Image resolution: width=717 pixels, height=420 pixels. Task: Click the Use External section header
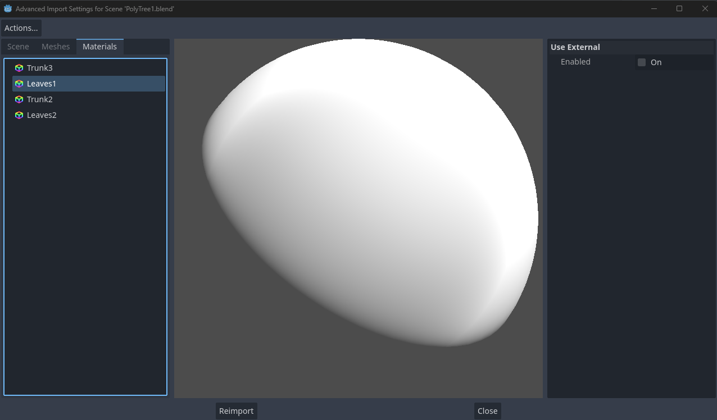[x=630, y=47]
